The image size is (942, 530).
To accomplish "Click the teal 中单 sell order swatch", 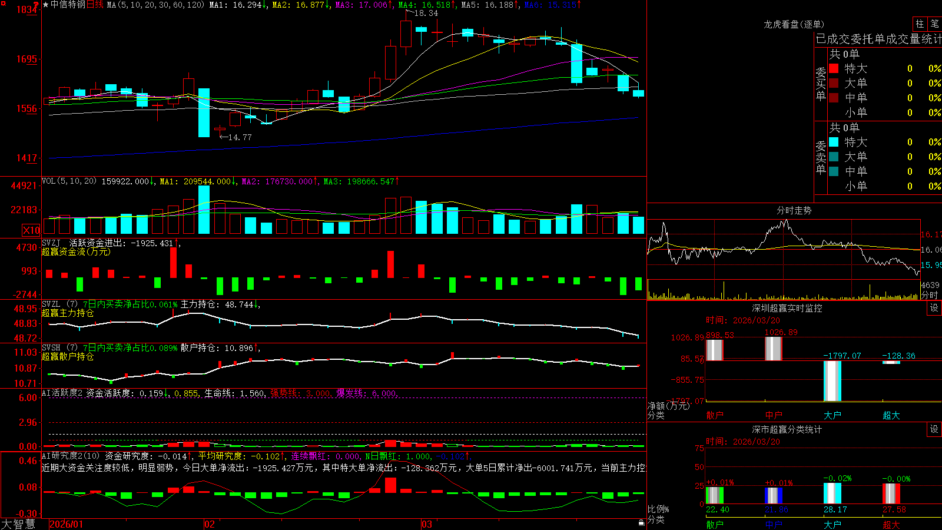I will pyautogui.click(x=834, y=171).
